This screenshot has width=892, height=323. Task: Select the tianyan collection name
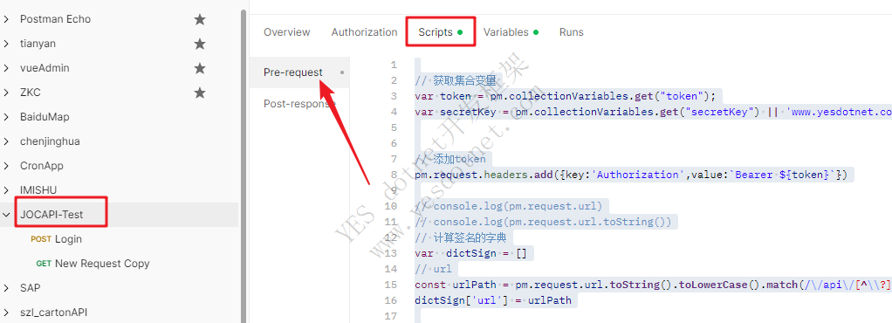tap(38, 44)
